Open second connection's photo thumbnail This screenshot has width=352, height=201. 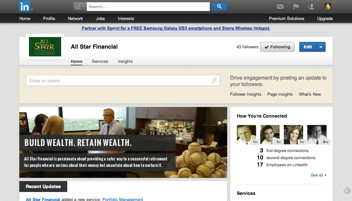(x=270, y=134)
